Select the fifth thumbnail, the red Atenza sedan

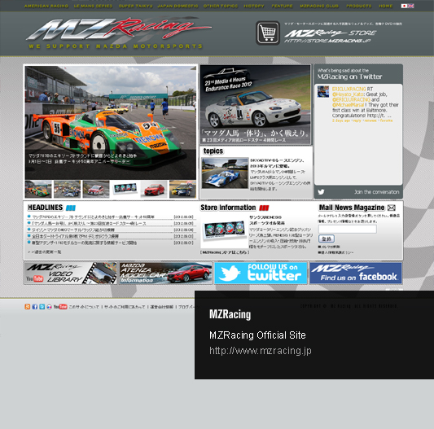154,189
